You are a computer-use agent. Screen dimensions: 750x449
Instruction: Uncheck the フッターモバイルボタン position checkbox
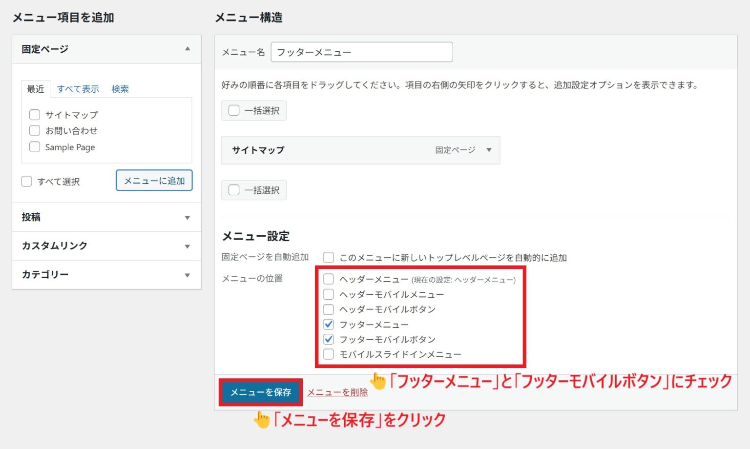pos(329,339)
